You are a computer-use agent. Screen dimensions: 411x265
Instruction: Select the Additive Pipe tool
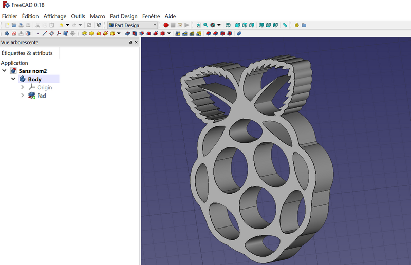coord(106,33)
